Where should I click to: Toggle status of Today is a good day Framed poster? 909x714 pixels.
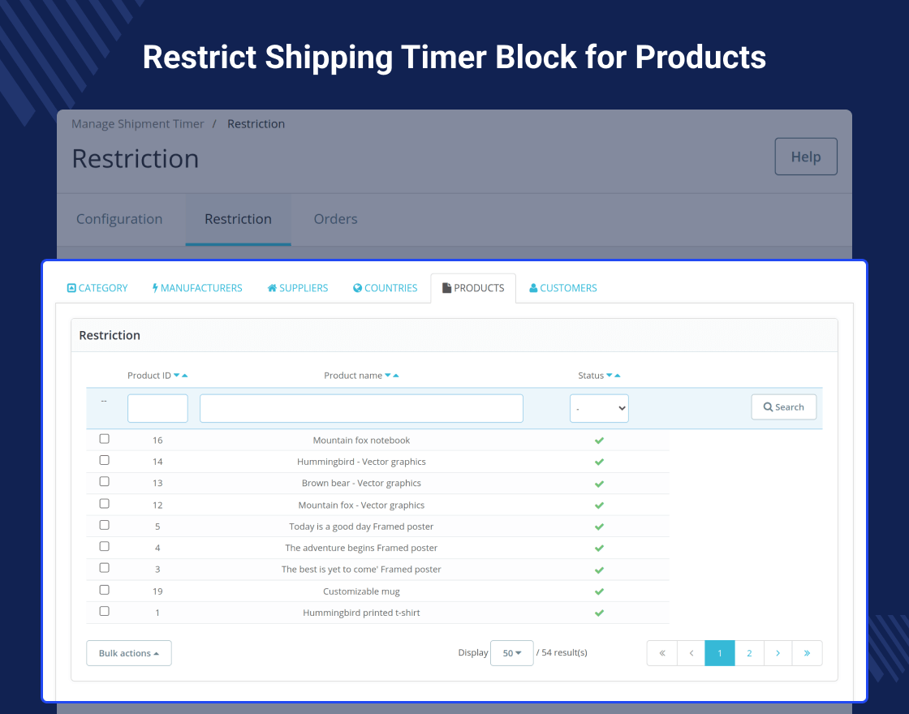pos(599,527)
